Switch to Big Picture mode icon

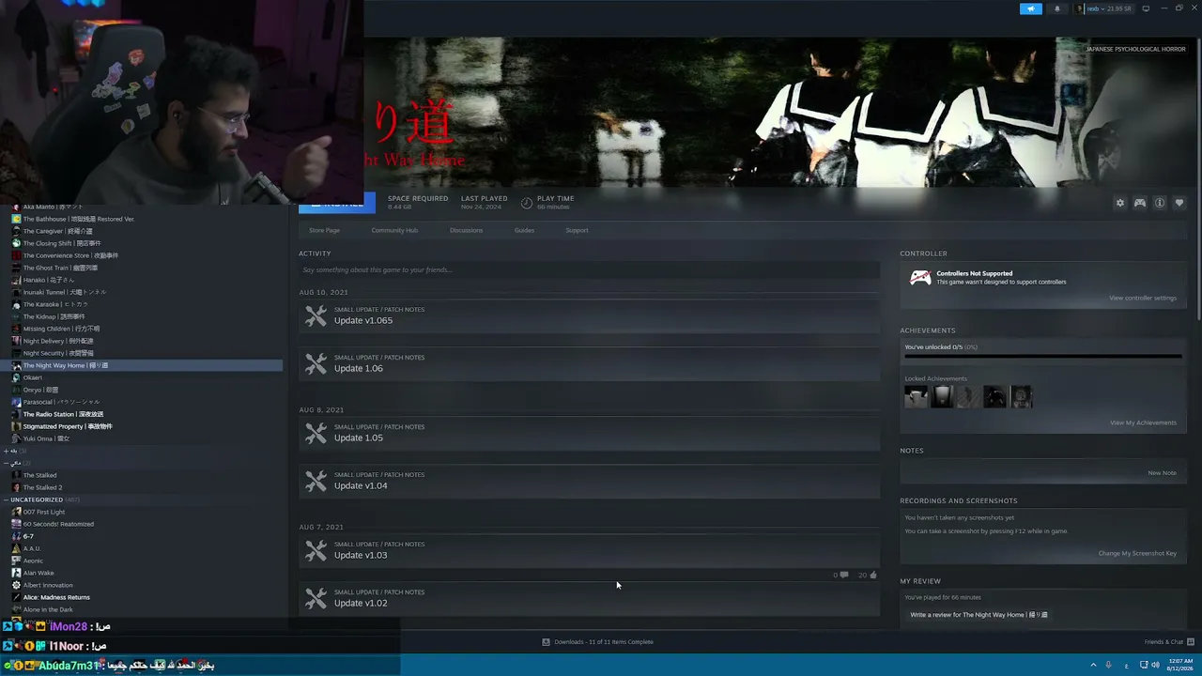coord(1146,8)
